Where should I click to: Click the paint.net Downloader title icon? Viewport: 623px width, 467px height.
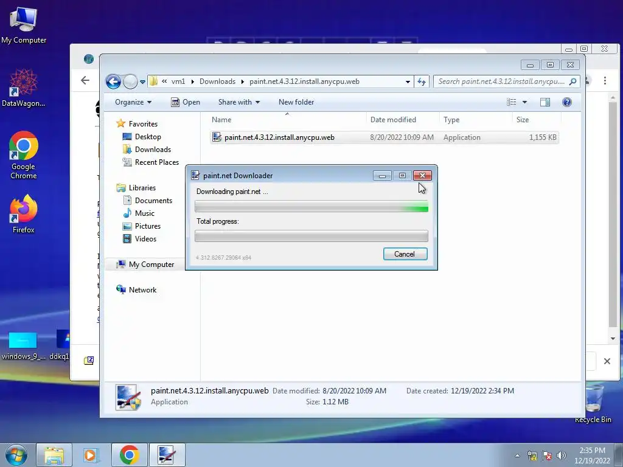(195, 176)
